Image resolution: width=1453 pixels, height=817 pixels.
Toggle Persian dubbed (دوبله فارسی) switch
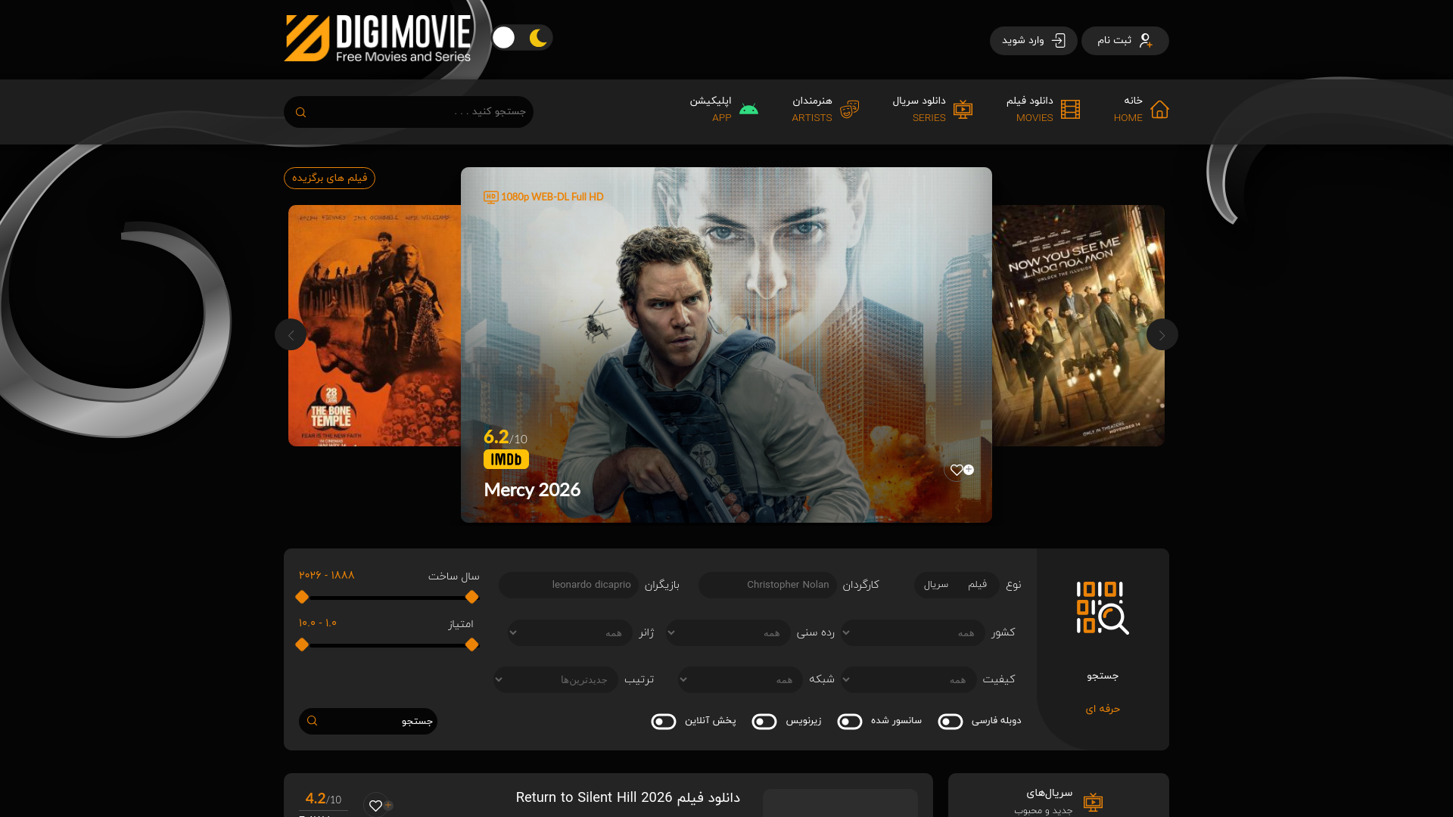pyautogui.click(x=951, y=722)
